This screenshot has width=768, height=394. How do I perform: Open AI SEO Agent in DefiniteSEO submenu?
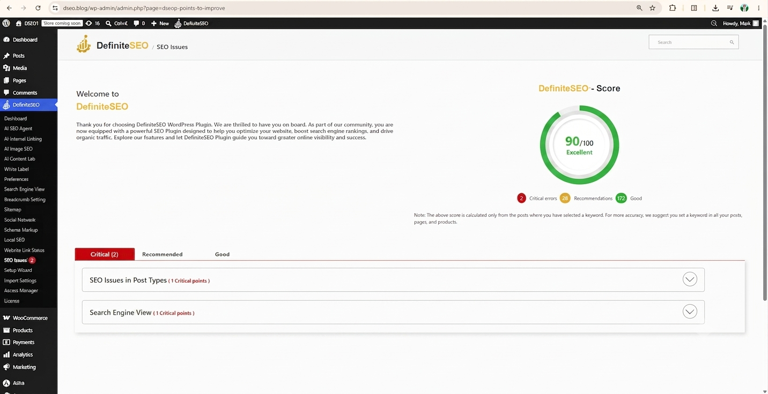tap(18, 128)
